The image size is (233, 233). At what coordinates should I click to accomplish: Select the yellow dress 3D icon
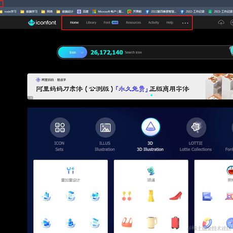pos(151,196)
